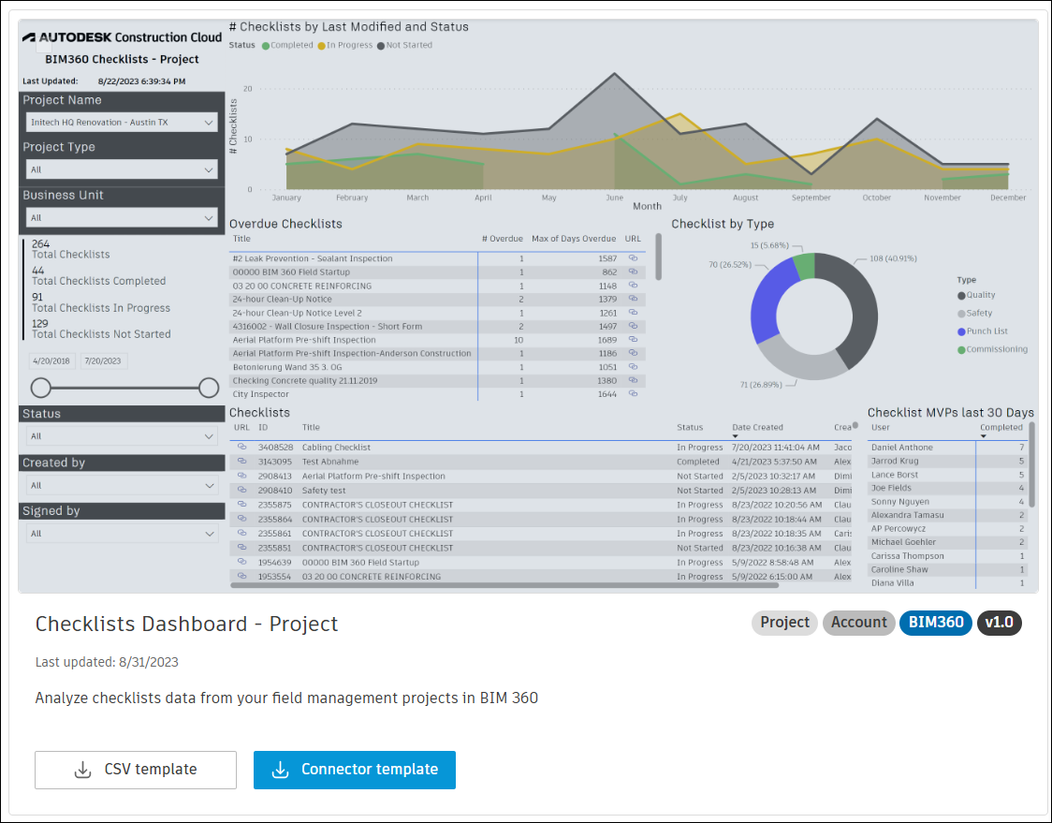Open link icon for checklist ID 2355875
This screenshot has height=823, width=1052.
(242, 504)
